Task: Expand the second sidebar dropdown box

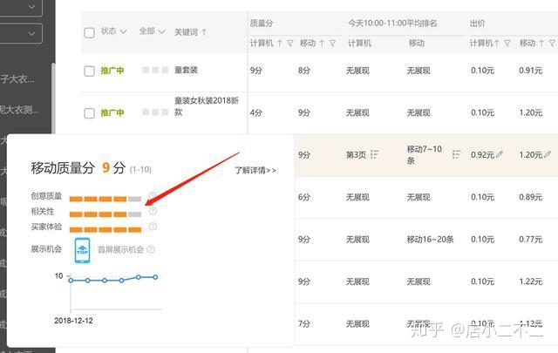Action: [x=21, y=33]
